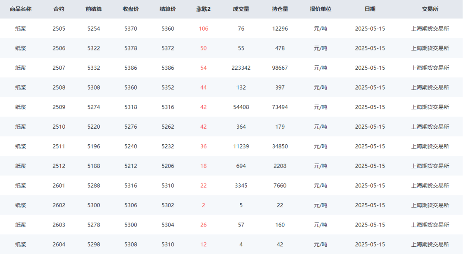Click the 日期 column header
466x254 pixels.
tap(370, 9)
